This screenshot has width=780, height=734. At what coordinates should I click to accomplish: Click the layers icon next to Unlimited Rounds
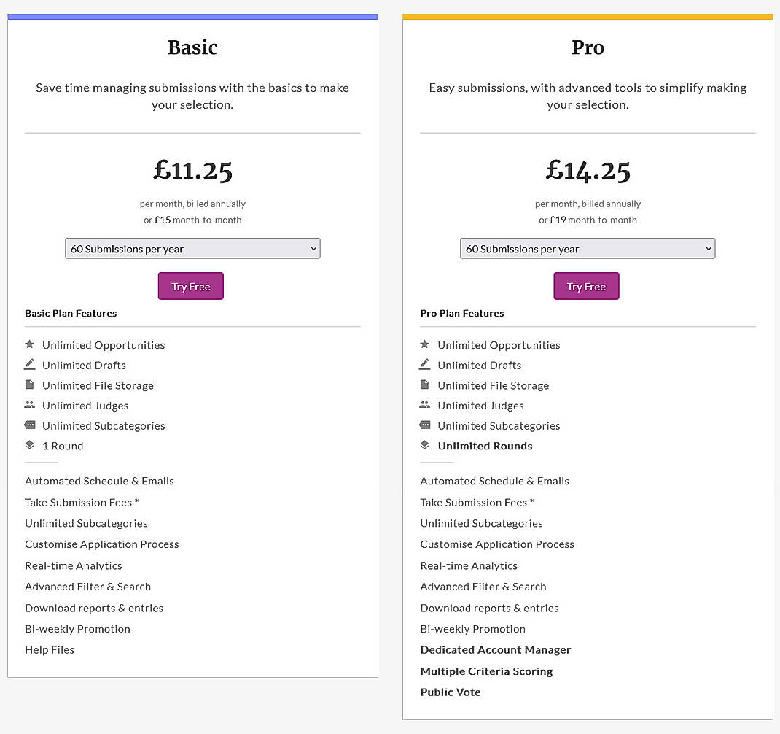(x=425, y=446)
